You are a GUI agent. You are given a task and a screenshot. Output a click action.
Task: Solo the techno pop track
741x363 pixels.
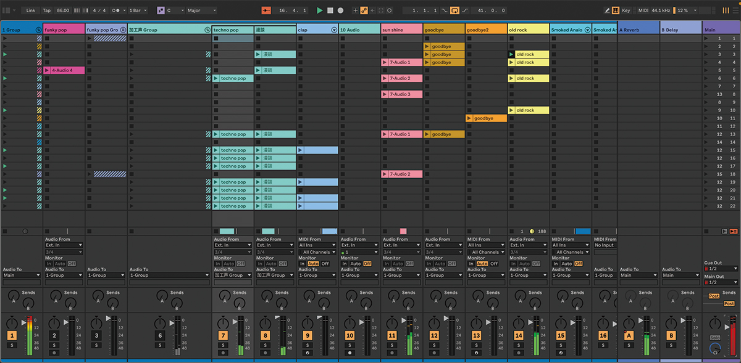223,345
